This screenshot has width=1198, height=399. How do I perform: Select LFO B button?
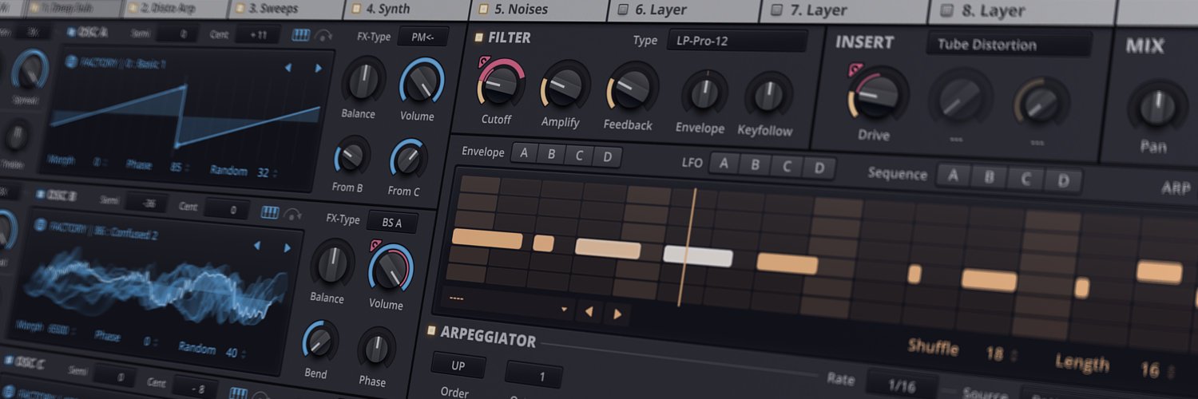tap(755, 165)
